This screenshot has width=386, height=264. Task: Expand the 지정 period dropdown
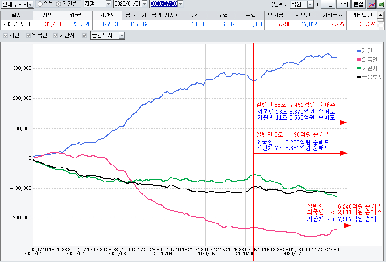click(x=108, y=4)
